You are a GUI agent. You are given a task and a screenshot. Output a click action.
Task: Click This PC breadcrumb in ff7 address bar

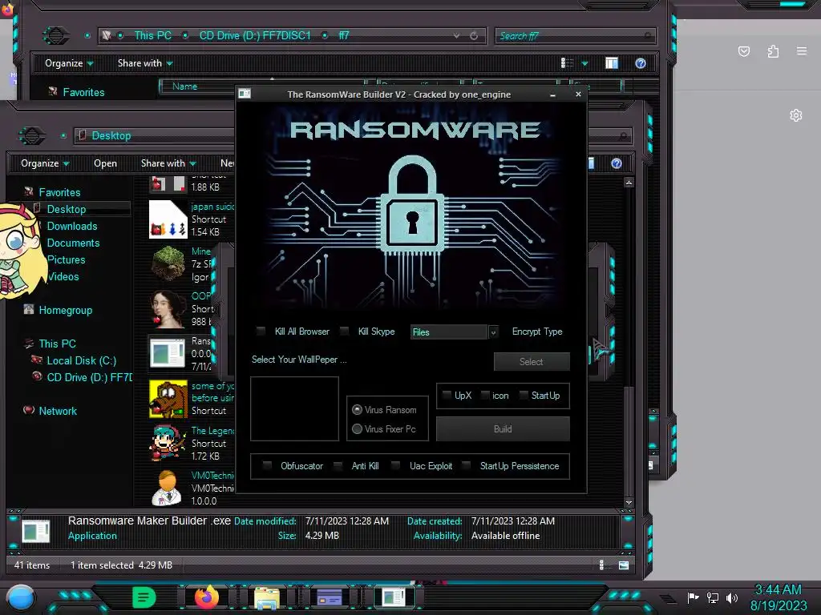[152, 35]
